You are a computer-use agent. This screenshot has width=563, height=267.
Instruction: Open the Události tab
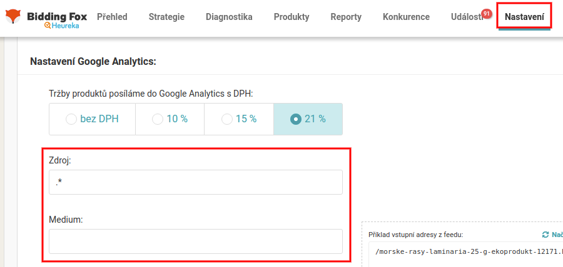coord(467,17)
